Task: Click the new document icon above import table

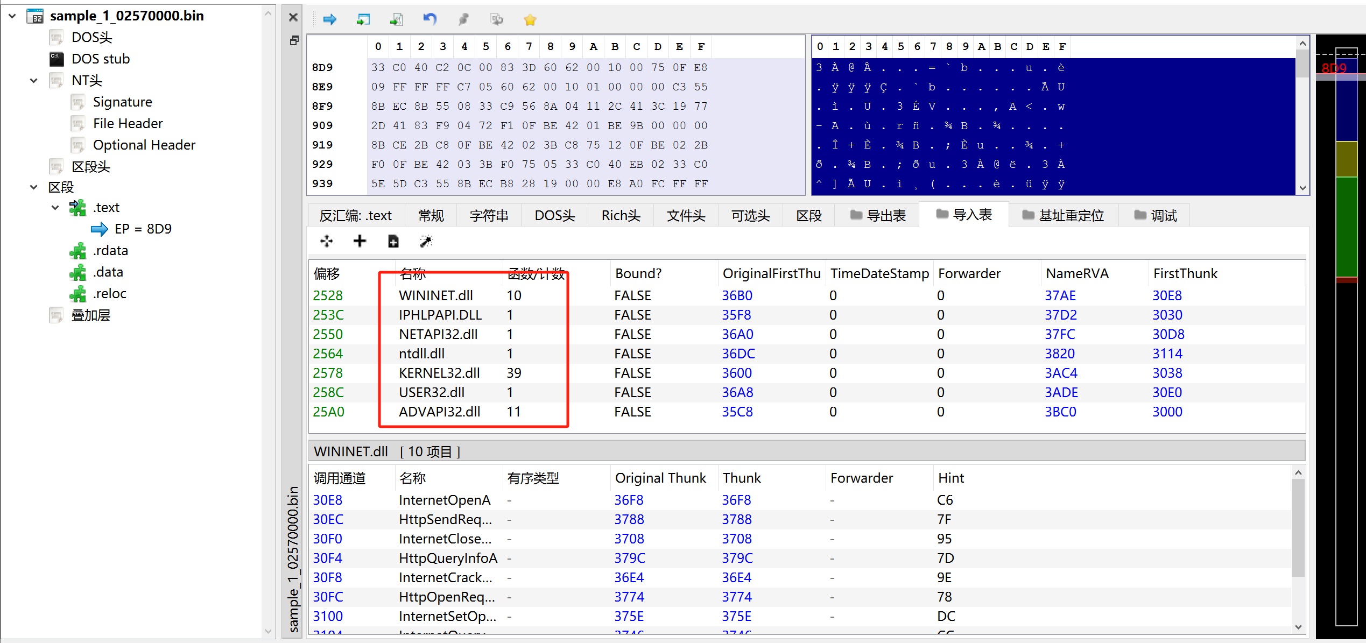Action: point(393,241)
